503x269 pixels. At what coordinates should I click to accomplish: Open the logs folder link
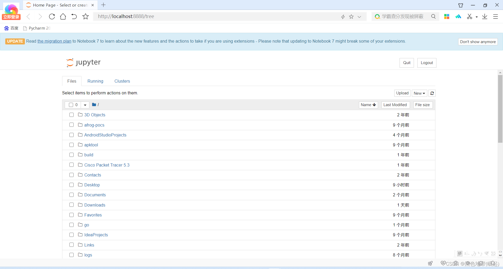click(x=88, y=255)
